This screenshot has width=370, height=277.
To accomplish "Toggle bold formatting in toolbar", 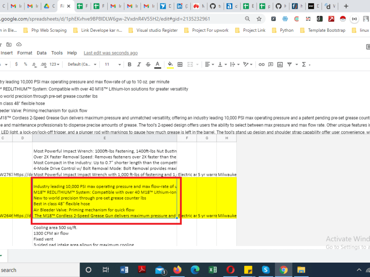I will click(129, 64).
